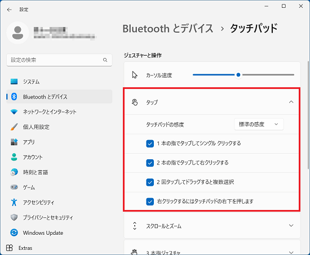Toggle 2本の指でタップして右クリック checkbox

pos(150,163)
